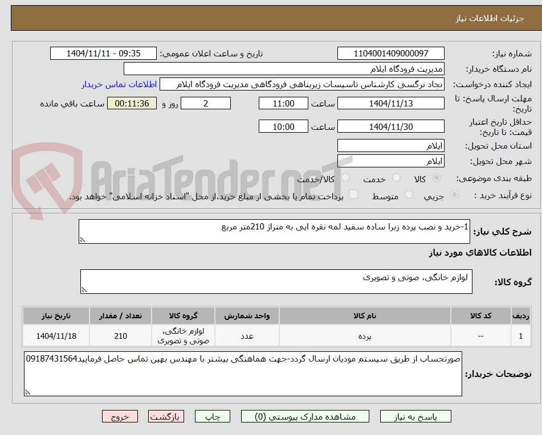The image size is (542, 435).
Task: Click the تعداد / مقدار column header
Action: coord(120,315)
